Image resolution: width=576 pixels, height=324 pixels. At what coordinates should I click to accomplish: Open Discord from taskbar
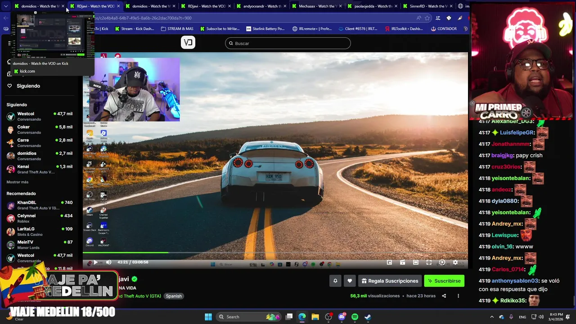pos(342,317)
